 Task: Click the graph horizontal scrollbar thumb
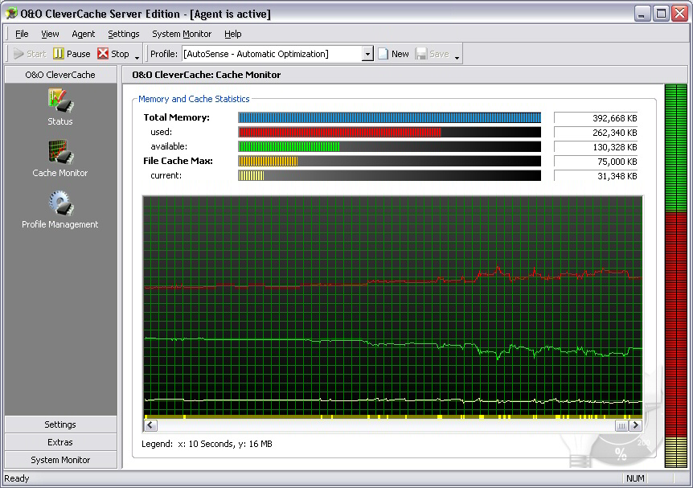(x=621, y=425)
